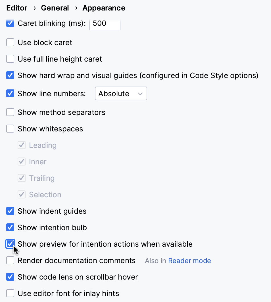Enable Show method separators

(10, 112)
